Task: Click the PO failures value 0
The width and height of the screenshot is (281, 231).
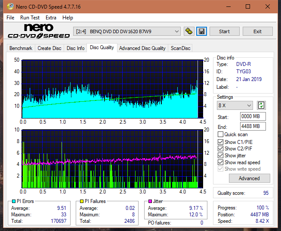Action: (x=202, y=223)
